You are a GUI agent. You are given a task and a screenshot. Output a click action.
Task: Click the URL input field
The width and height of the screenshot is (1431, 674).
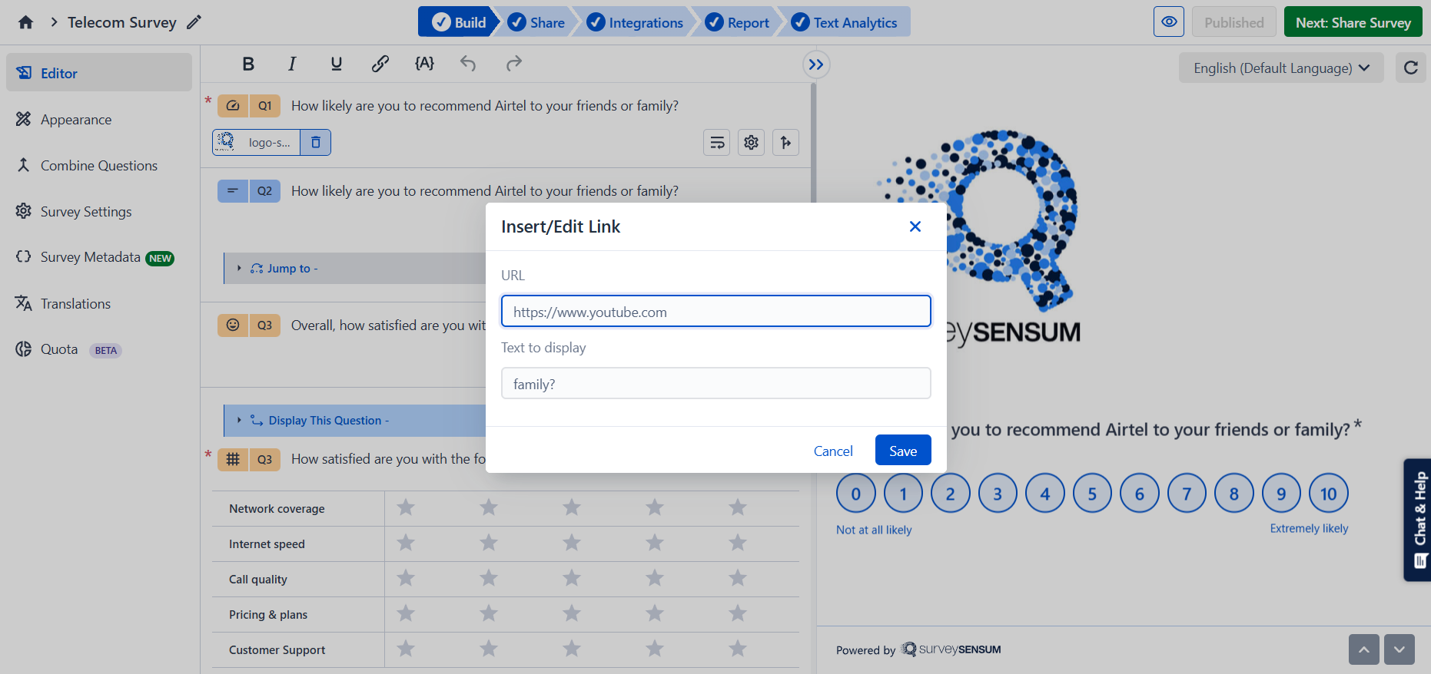716,312
